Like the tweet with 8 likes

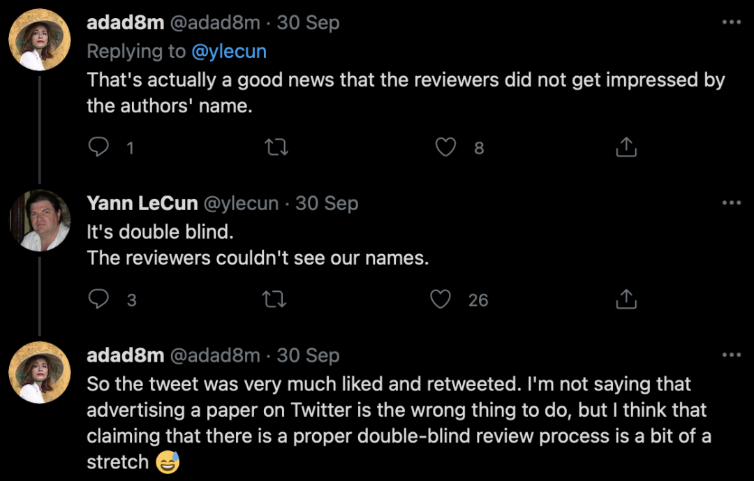pos(445,147)
